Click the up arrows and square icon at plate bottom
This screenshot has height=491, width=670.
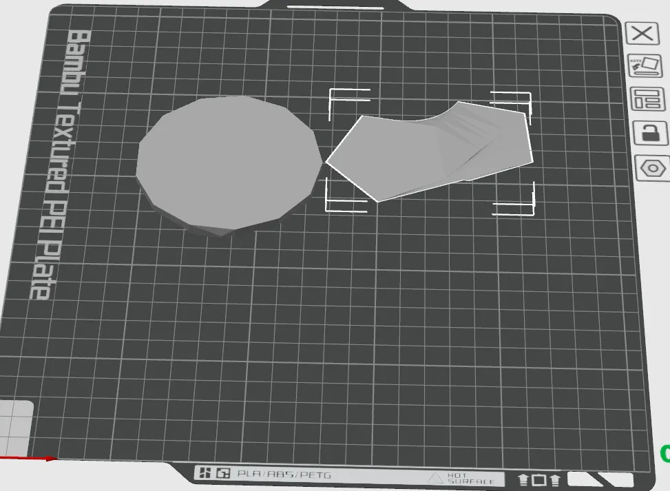coord(538,480)
